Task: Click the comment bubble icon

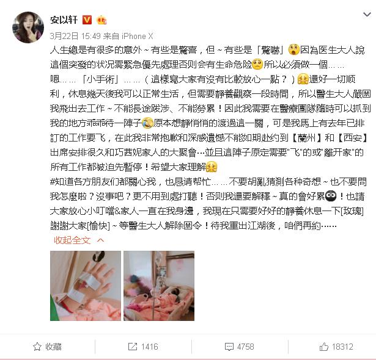Action: click(229, 347)
